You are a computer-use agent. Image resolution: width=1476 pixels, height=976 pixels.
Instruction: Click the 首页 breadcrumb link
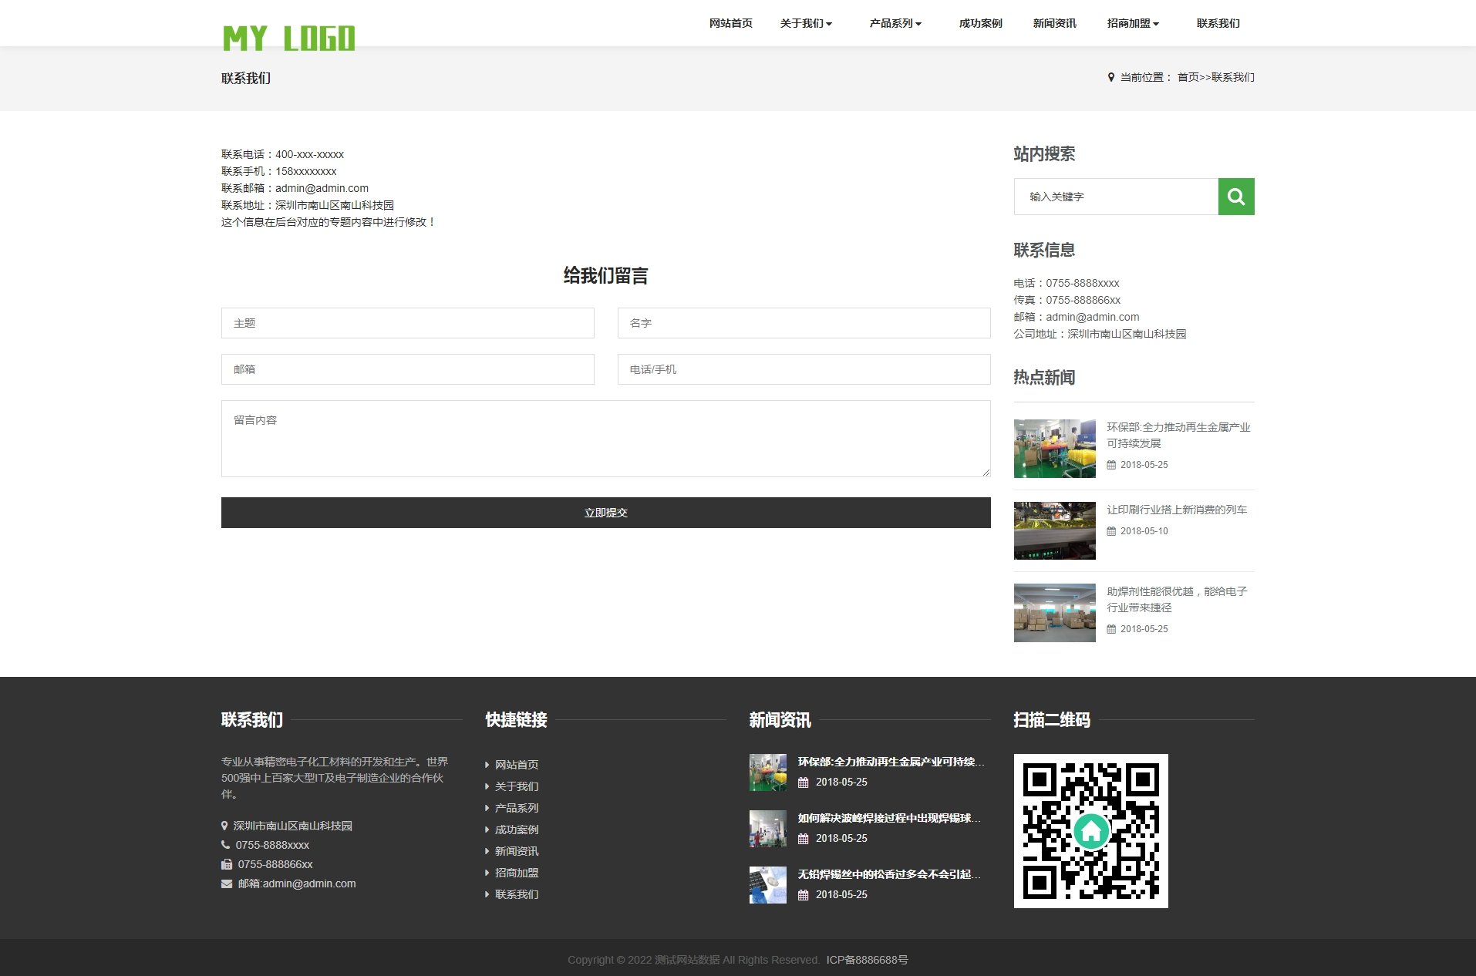[1188, 77]
